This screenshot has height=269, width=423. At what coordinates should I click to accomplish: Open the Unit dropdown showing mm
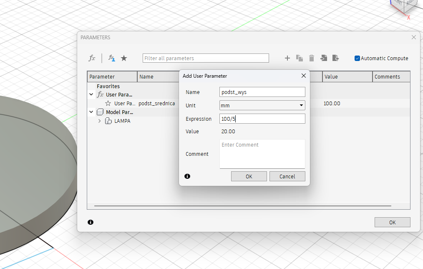point(262,106)
